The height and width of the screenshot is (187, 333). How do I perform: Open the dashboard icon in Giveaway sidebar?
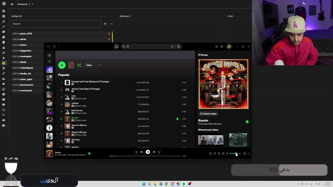tap(4, 11)
